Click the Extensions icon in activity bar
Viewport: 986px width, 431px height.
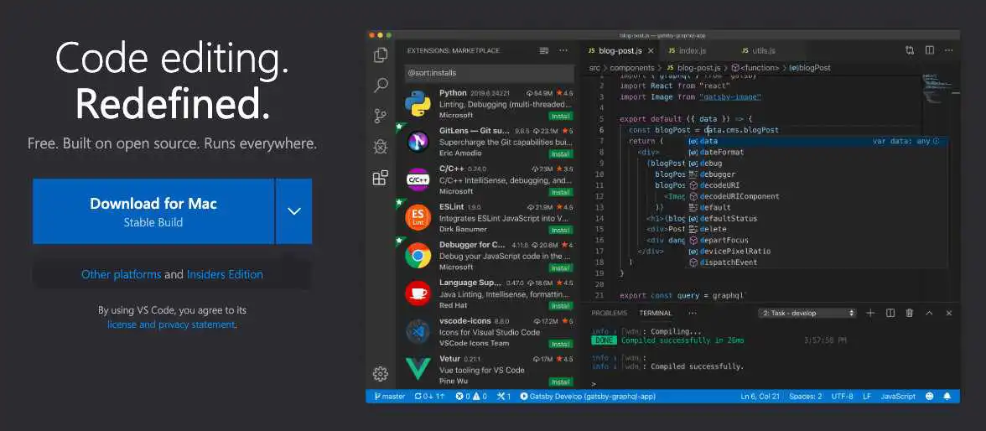[x=381, y=178]
